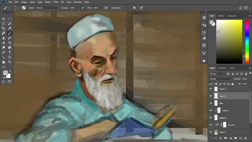Create new fill or adjustment layer
The image size is (252, 142).
(x=231, y=138)
